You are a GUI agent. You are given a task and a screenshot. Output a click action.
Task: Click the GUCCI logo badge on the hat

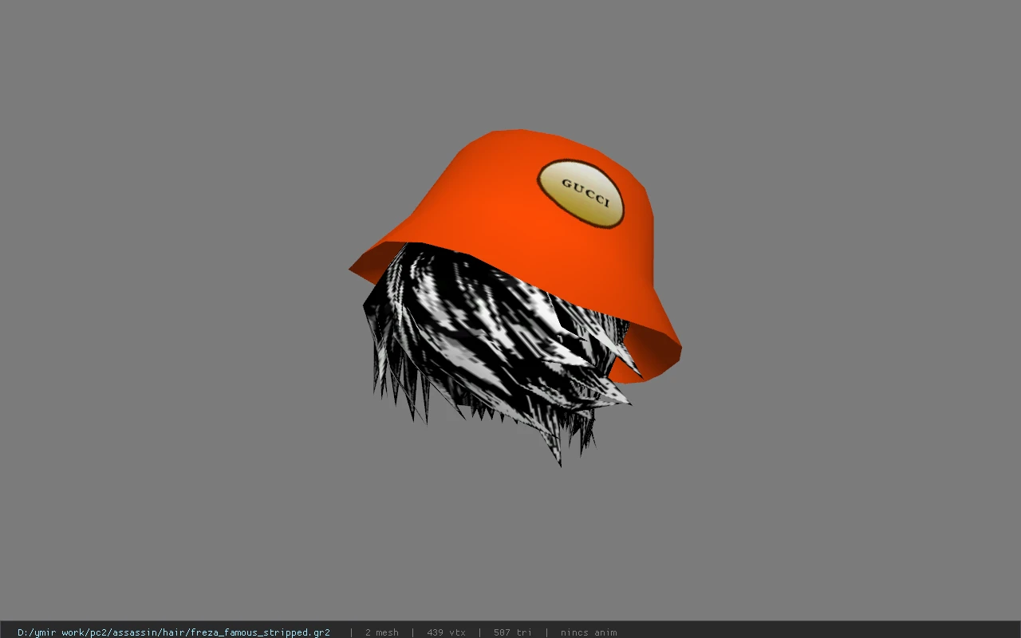pos(580,194)
